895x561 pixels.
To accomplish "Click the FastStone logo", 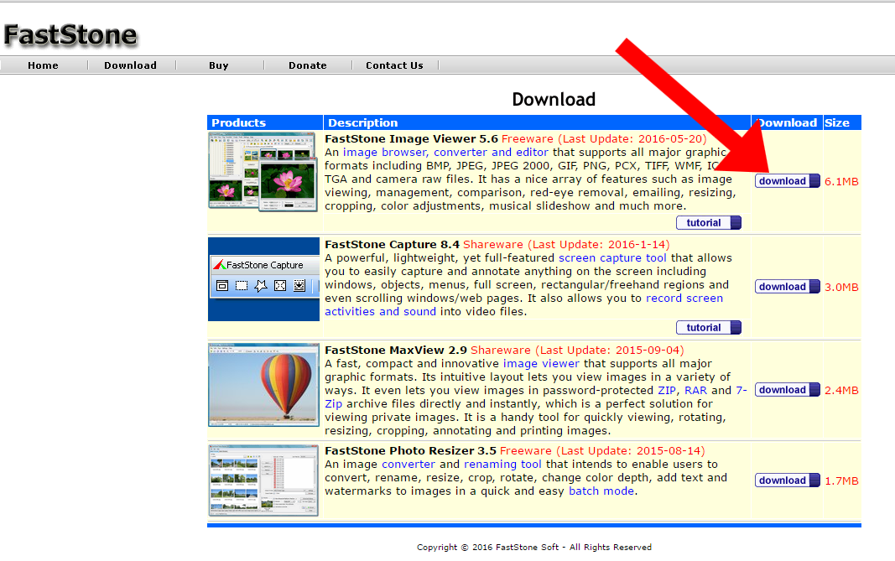I will click(70, 35).
